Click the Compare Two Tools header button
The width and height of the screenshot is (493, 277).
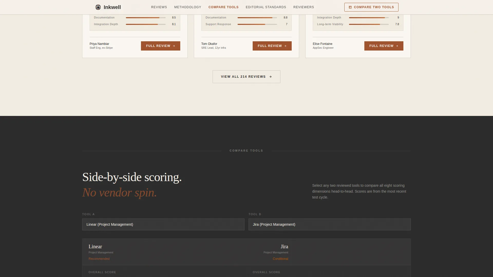tap(371, 7)
